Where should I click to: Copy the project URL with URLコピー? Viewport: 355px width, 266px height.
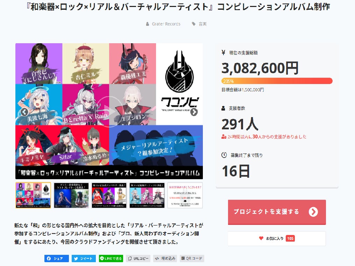point(138,259)
